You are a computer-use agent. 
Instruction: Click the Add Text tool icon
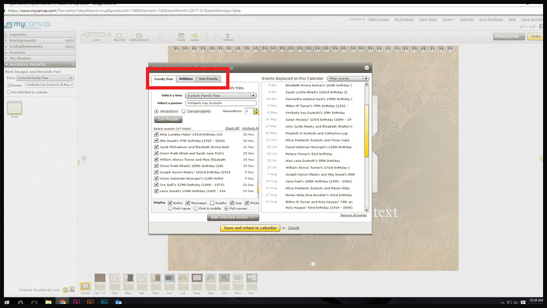227,37
